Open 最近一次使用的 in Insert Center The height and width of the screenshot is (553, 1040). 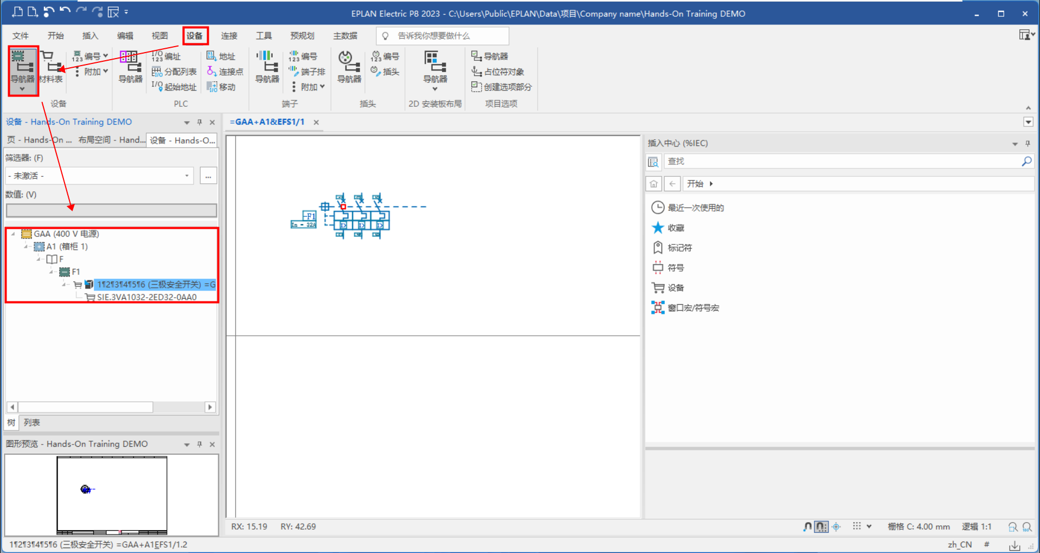[688, 208]
